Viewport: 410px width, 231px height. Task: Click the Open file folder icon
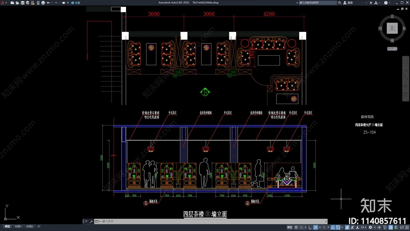[17, 3]
